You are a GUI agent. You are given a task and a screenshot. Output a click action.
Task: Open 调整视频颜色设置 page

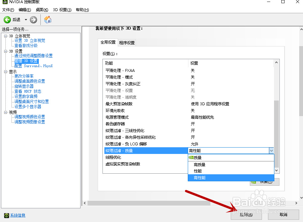click(30, 117)
